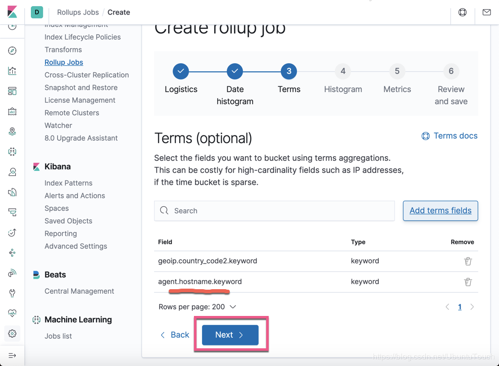Select Watcher in the management menu

58,125
